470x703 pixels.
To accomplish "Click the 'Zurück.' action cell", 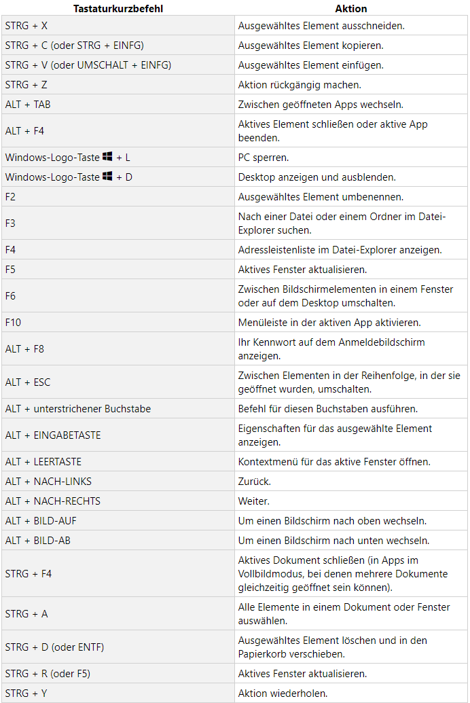I will click(x=255, y=481).
